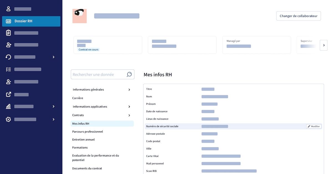Click Modifier next to Numéro de sécurité sociale

[x=314, y=126]
